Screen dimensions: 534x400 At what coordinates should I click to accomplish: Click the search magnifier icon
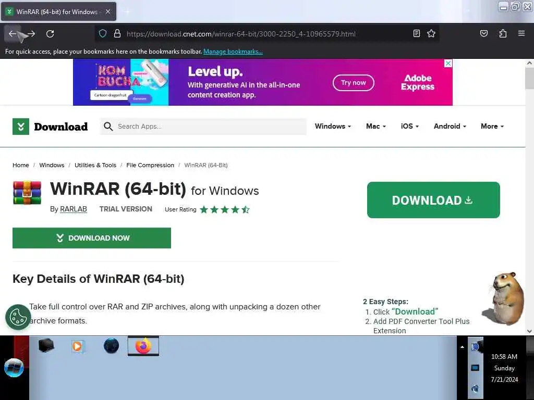[108, 127]
